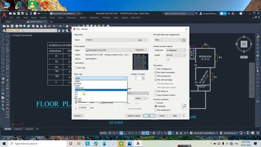The height and width of the screenshot is (147, 261).
Task: Uncheck Plot object lineweights checkbox
Action: click(x=156, y=73)
